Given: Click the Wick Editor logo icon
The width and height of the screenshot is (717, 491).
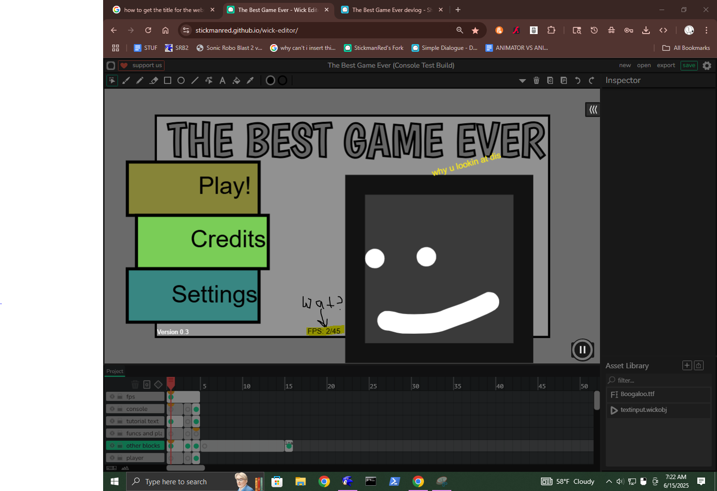Looking at the screenshot, I should pos(111,66).
